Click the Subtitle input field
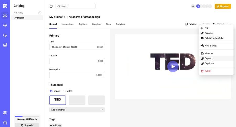Viewport: 236px width, 127px height. pyautogui.click(x=77, y=61)
